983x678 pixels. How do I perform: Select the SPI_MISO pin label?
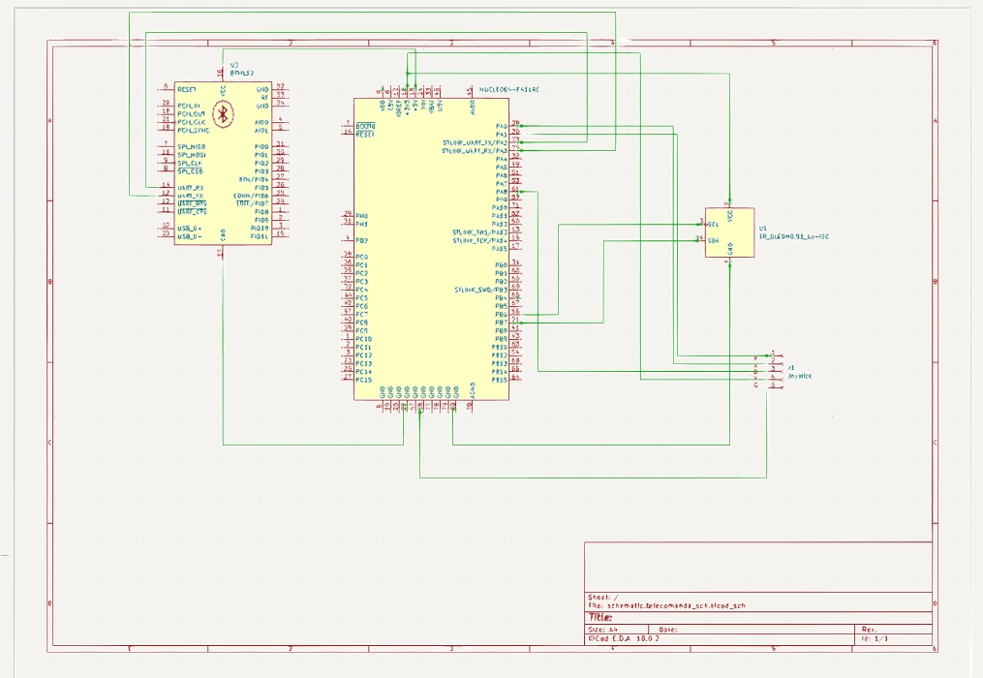(x=191, y=147)
